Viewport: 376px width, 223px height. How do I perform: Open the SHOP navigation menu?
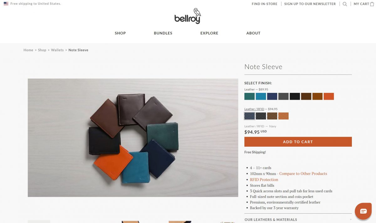pos(120,33)
